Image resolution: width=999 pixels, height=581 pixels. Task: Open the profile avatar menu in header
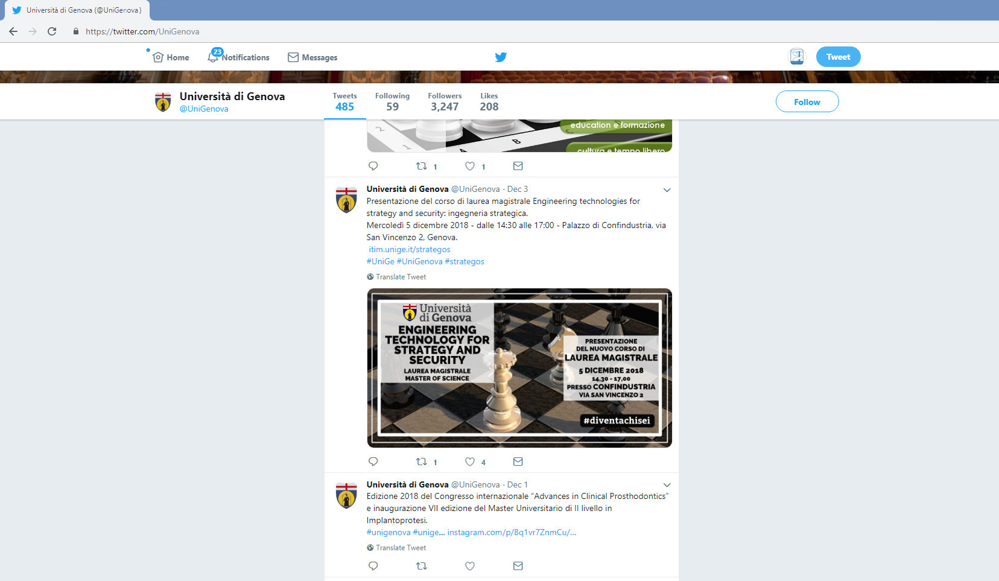(x=797, y=57)
